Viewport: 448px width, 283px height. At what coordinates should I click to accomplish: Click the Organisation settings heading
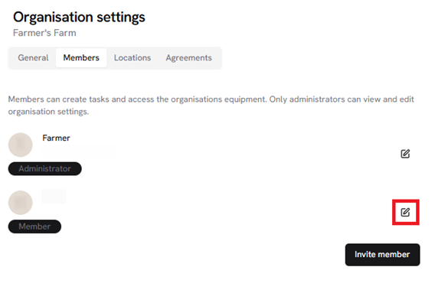(79, 17)
